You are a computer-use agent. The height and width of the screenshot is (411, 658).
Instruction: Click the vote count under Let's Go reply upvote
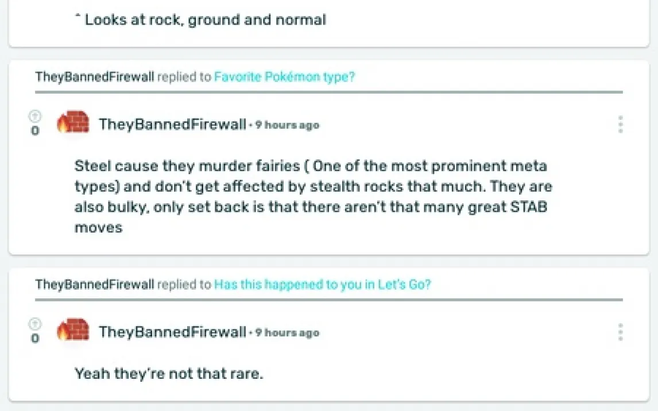[35, 339]
